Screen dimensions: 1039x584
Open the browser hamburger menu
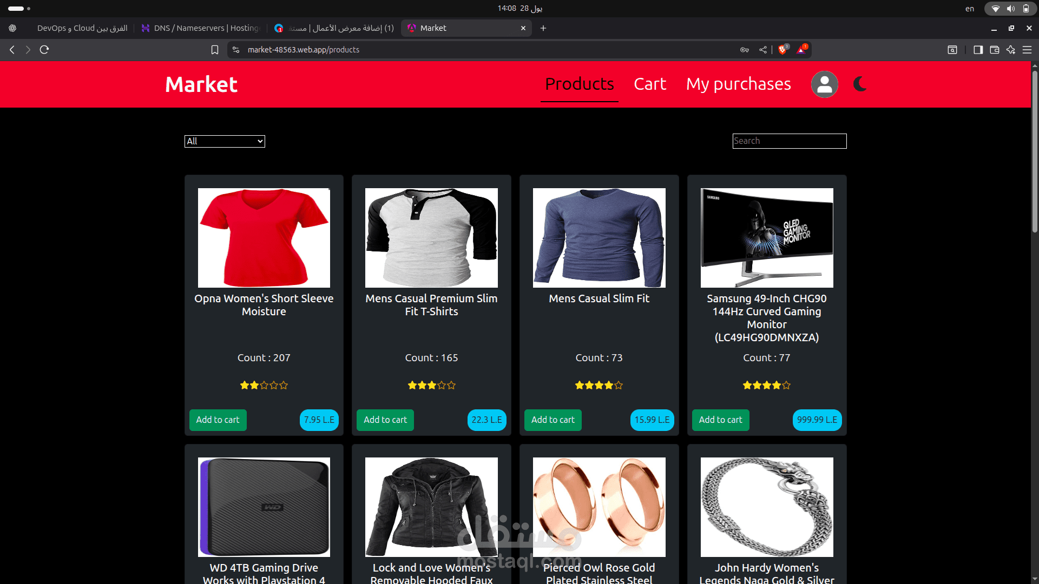tap(1027, 50)
